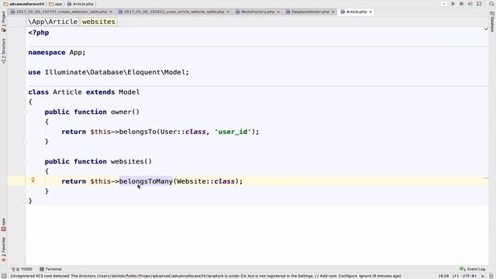Collapse the owner() function fold marker
This screenshot has height=279, width=496.
(26, 112)
